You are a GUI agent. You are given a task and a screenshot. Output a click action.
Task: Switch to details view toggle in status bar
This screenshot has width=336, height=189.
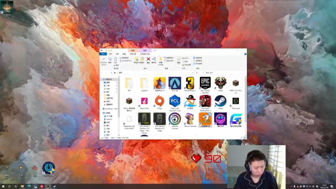pos(242,138)
